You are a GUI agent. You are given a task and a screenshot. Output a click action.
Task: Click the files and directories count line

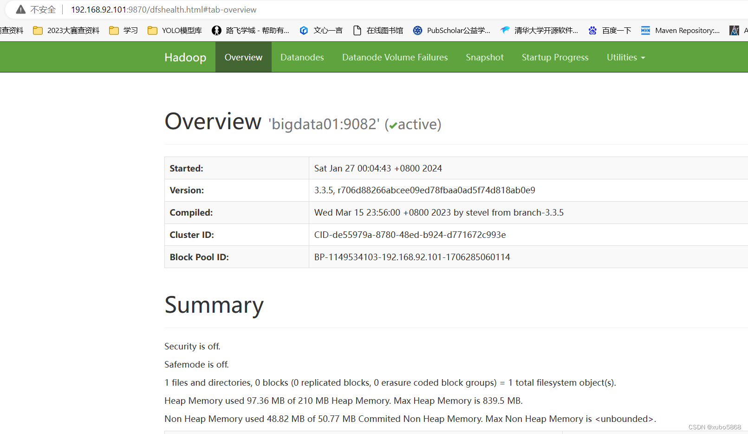(390, 382)
